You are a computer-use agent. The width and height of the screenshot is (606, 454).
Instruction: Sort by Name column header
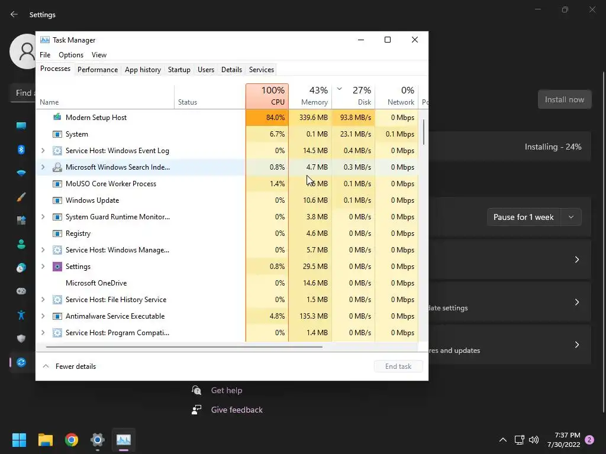pos(105,96)
